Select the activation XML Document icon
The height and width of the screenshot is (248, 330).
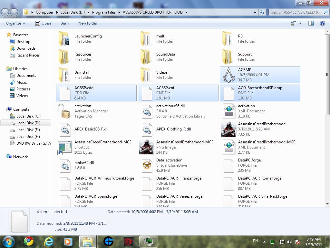coord(229,111)
